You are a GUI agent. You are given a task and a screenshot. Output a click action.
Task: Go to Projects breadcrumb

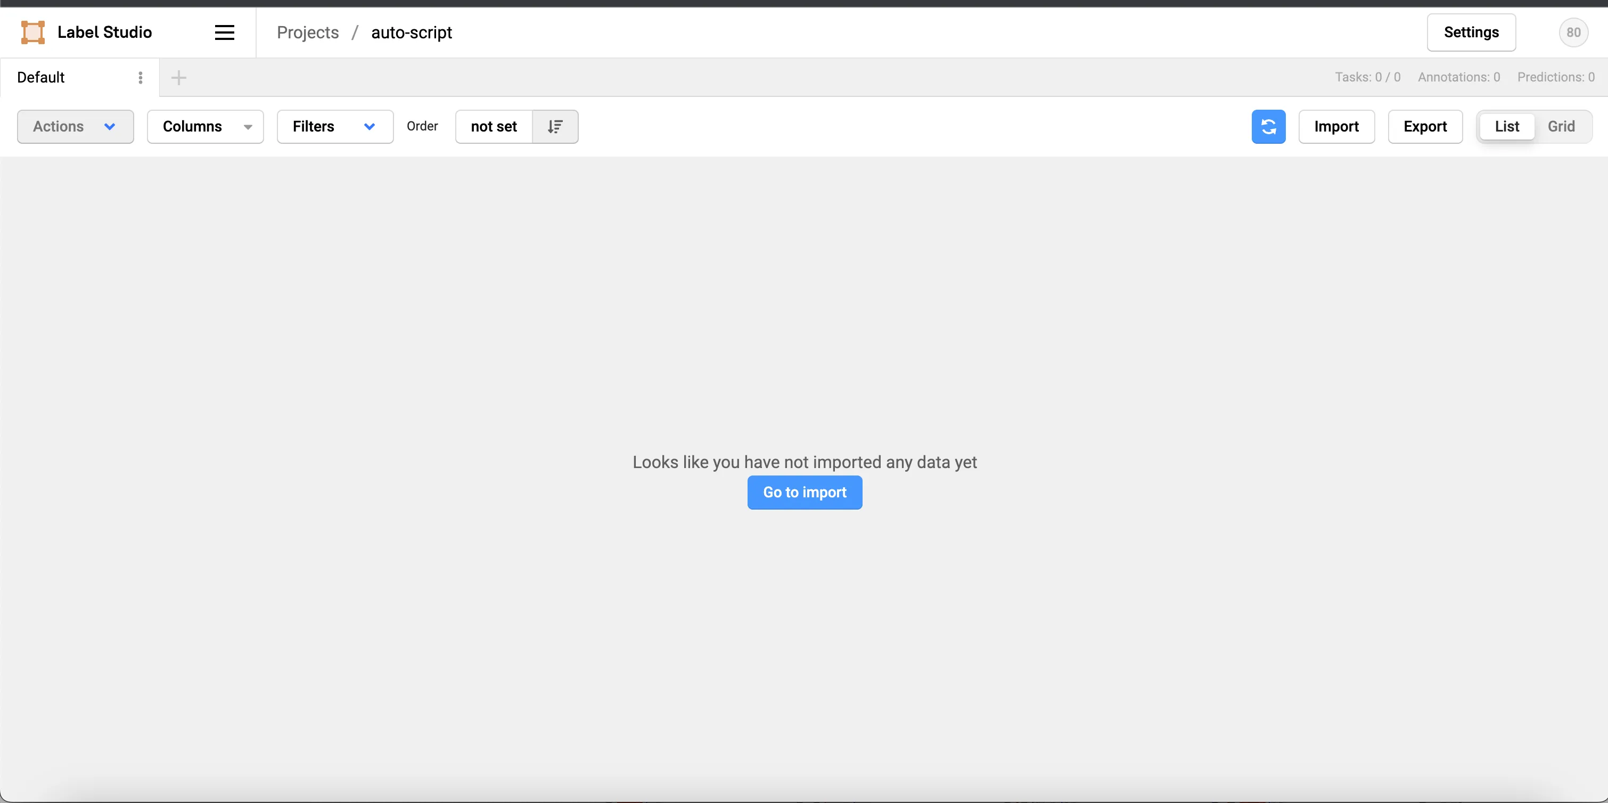click(x=308, y=32)
